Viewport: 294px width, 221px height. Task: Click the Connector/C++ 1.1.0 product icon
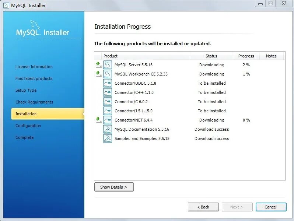point(108,92)
